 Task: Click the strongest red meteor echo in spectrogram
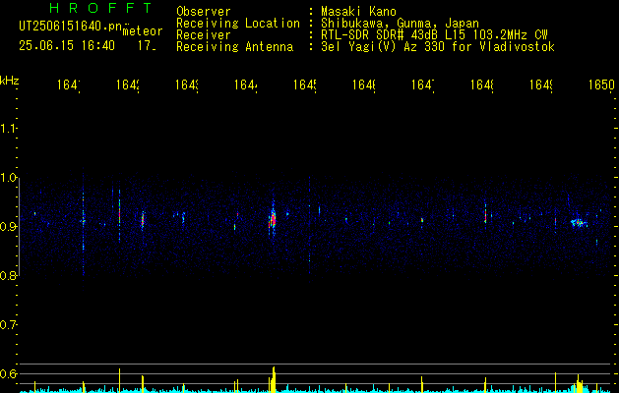pos(273,219)
